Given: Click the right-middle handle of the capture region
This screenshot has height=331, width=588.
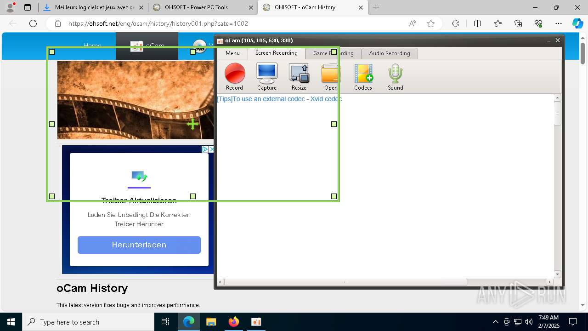Looking at the screenshot, I should point(334,124).
